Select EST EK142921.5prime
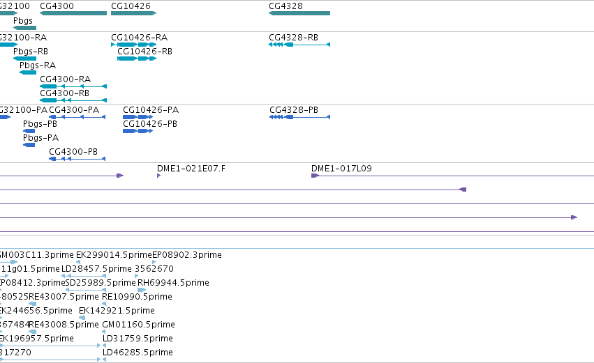This screenshot has height=363, width=594. point(82,318)
